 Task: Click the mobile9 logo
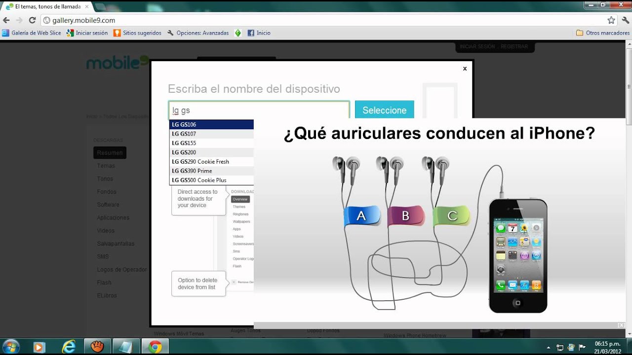click(x=118, y=63)
